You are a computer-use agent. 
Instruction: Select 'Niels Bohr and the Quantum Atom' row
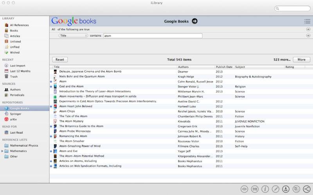click(181, 76)
